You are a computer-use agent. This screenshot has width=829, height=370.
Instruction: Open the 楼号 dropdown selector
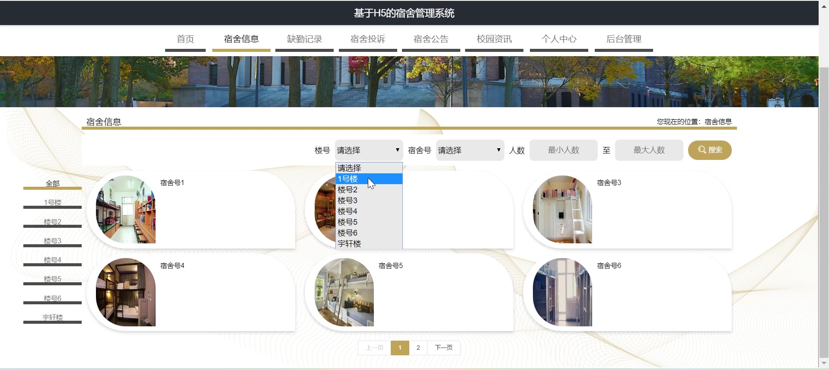tap(369, 150)
